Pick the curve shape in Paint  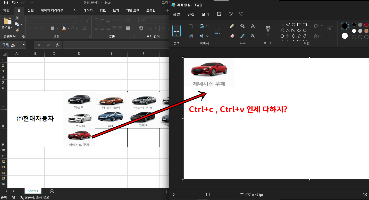tap(288, 25)
